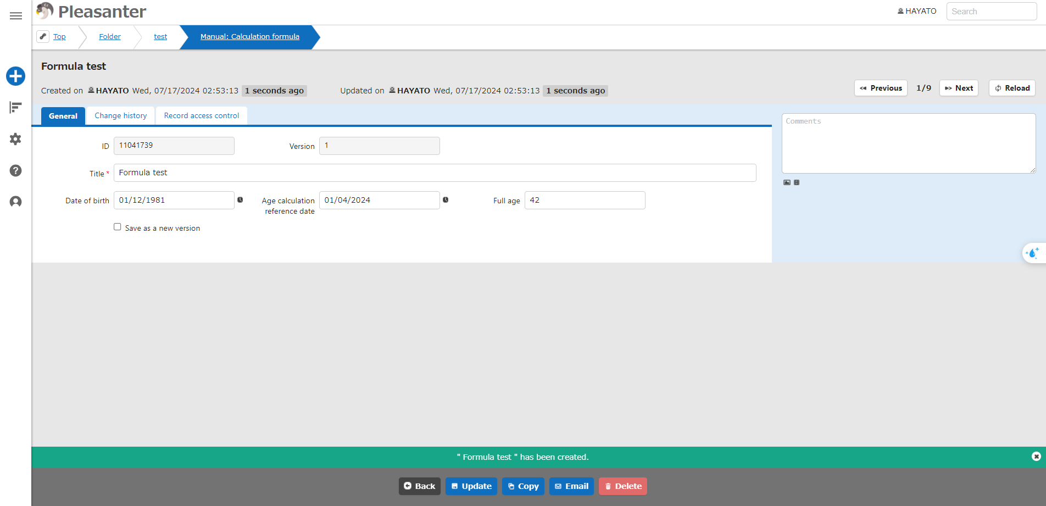Click the Update button

point(471,486)
